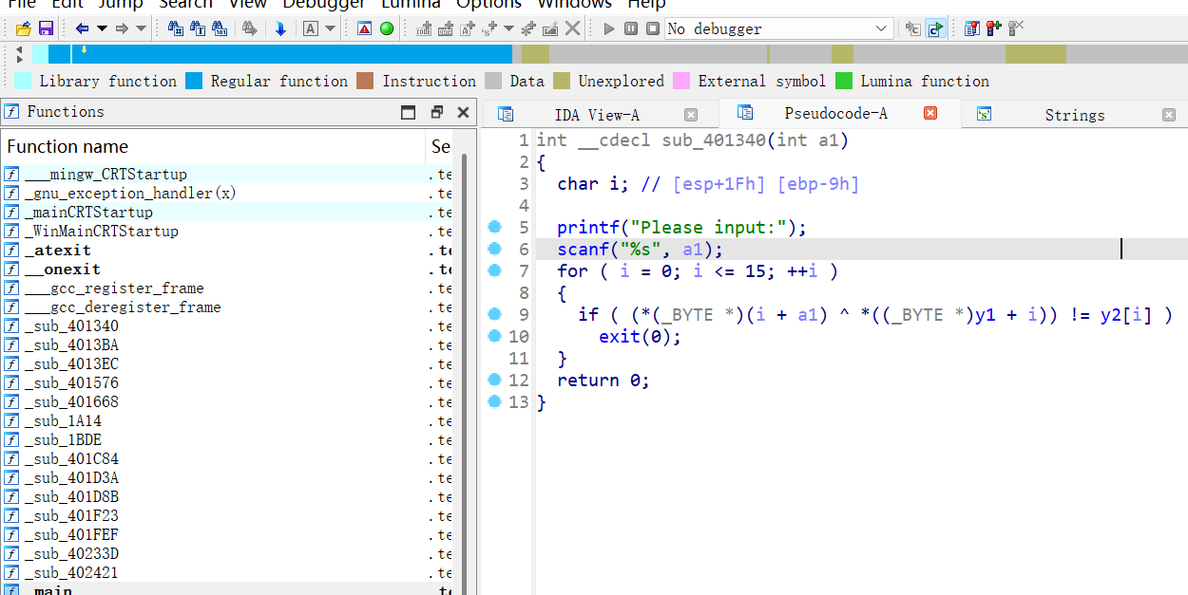
Task: Start debugger process with play button
Action: (x=609, y=28)
